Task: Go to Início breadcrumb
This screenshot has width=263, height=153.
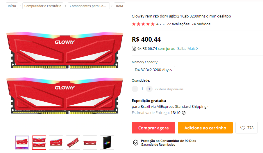Action: tap(12, 6)
